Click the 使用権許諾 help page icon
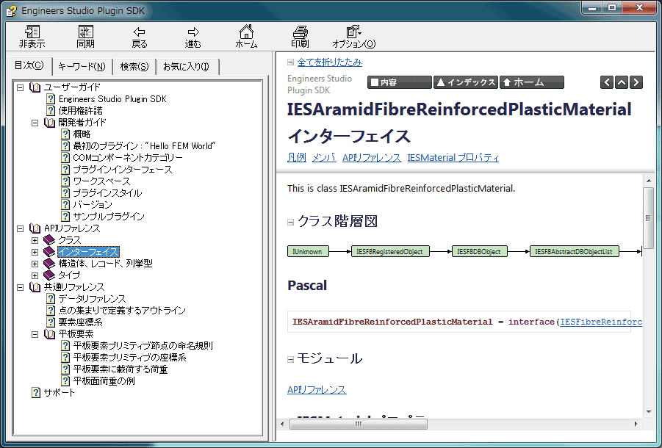The height and width of the screenshot is (448, 662). 51,110
